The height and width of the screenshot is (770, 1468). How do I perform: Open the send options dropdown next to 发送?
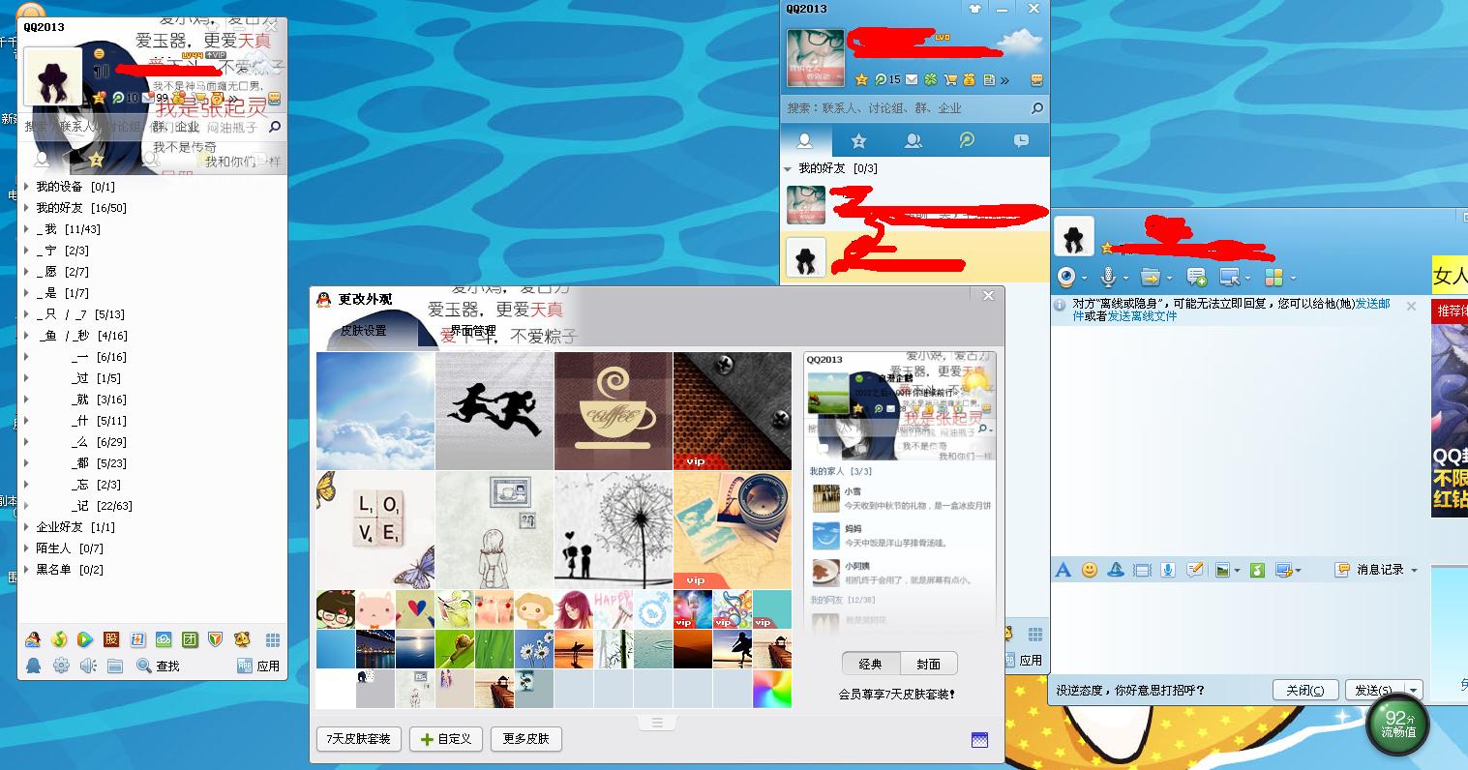tap(1414, 691)
